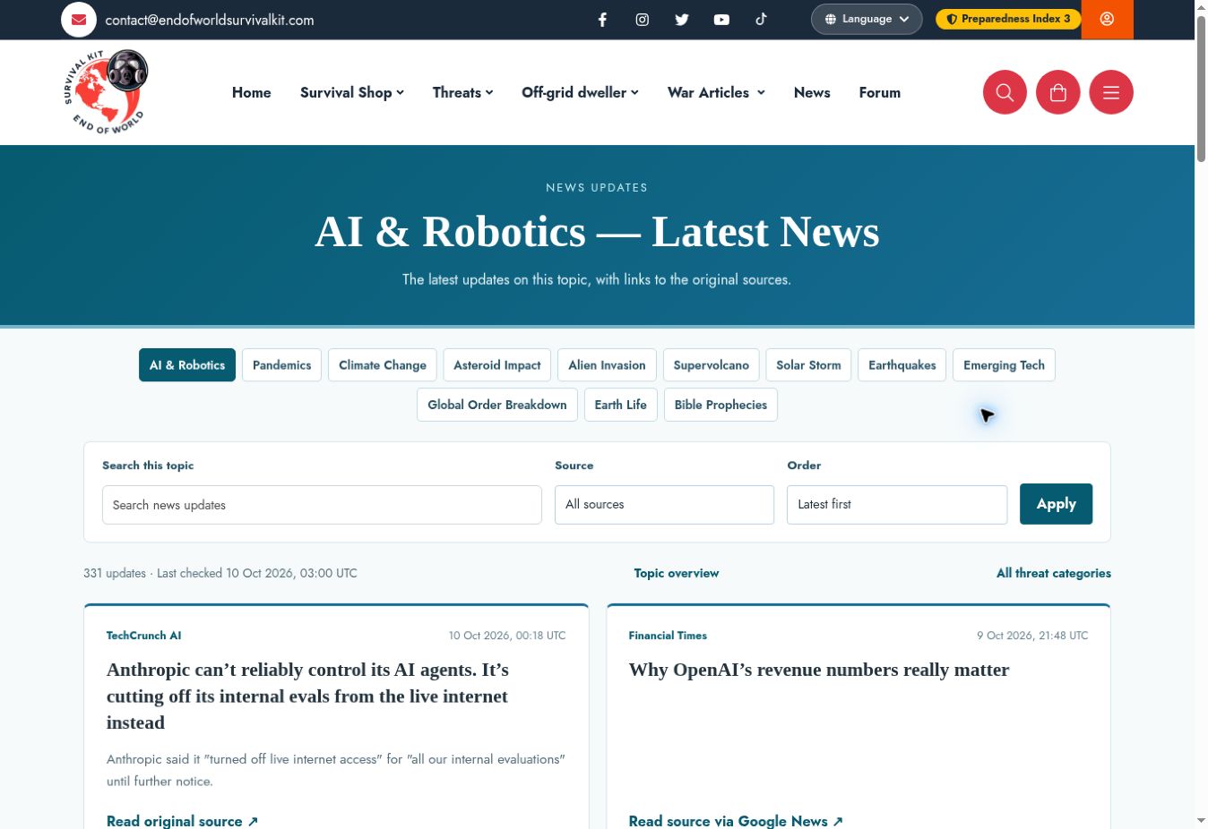The width and height of the screenshot is (1208, 829).
Task: Click the scrollbar up arrow
Action: (x=1201, y=7)
